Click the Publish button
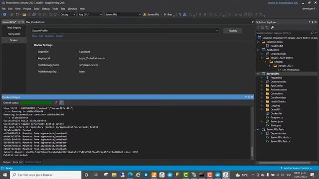 click(x=233, y=31)
